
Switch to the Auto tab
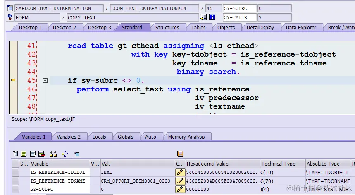click(150, 137)
